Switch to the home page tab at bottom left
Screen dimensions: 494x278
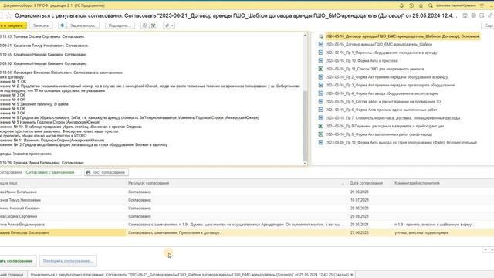point(12,275)
